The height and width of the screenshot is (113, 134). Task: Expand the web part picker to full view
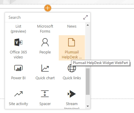pyautogui.click(x=86, y=17)
